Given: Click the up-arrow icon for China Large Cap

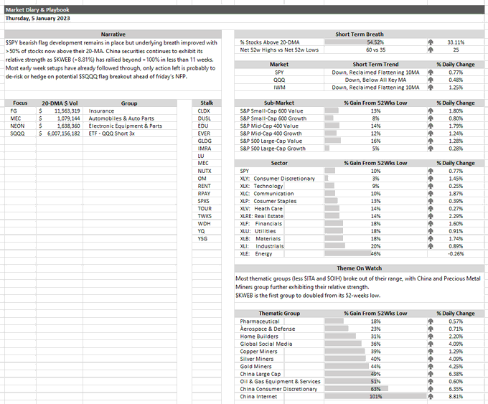Looking at the screenshot, I should (x=431, y=374).
